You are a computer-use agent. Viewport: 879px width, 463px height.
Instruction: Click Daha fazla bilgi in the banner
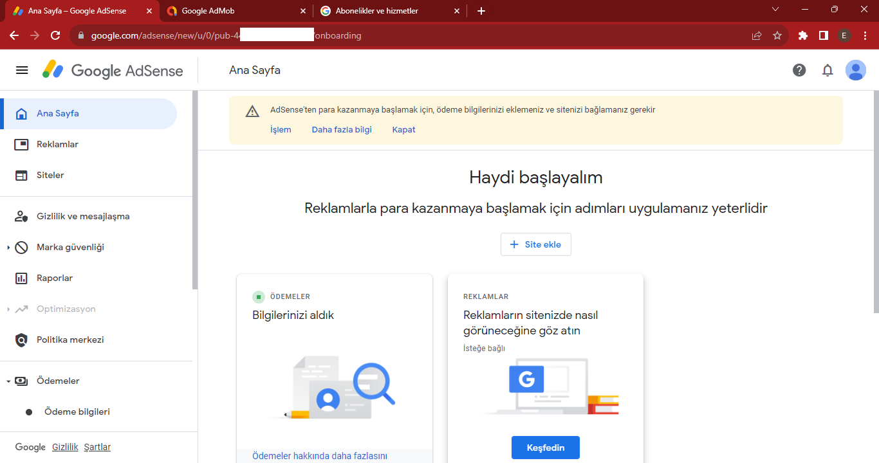click(x=342, y=130)
